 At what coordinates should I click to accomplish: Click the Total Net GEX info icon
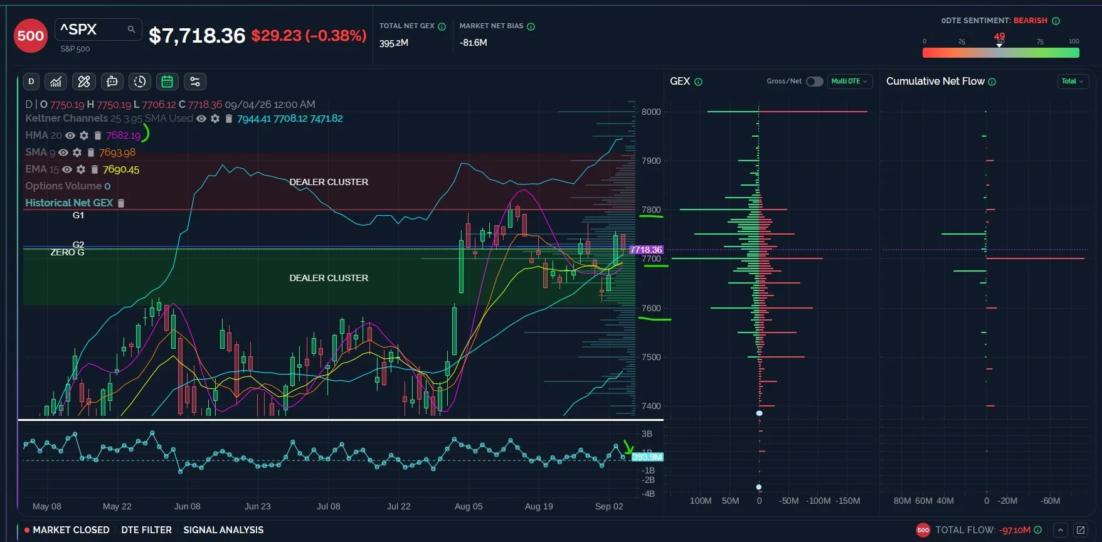(442, 26)
